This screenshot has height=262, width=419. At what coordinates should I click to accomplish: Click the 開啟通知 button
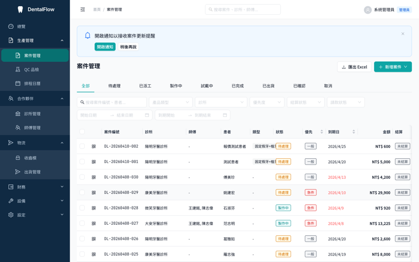[x=105, y=47]
